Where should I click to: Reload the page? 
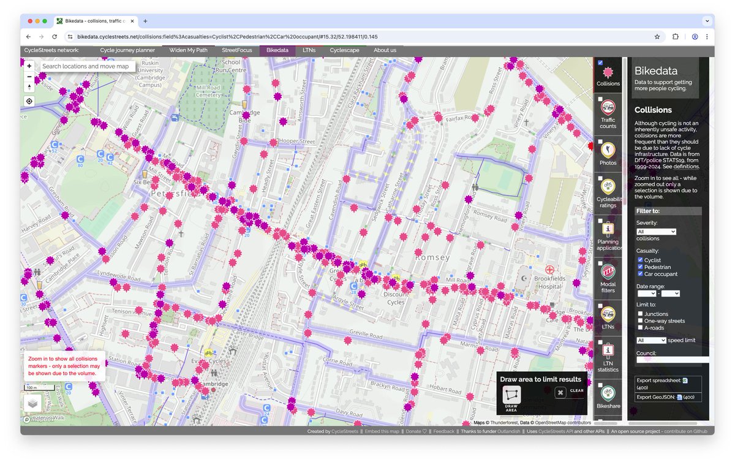(54, 37)
